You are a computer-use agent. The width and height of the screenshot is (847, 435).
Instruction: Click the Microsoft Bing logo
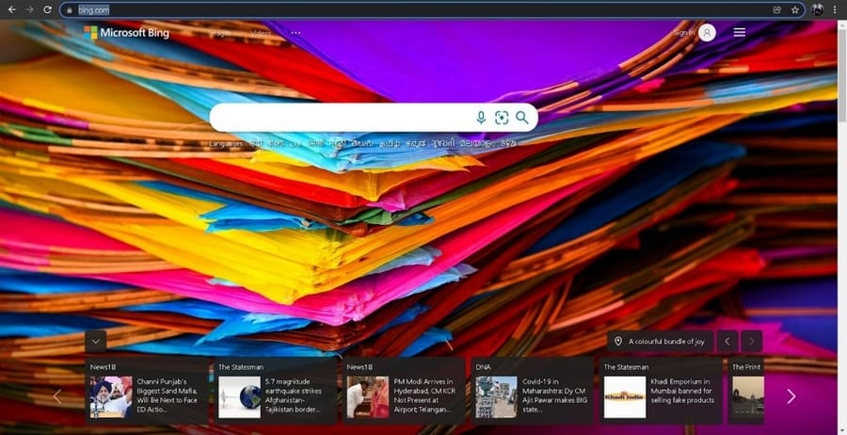(126, 33)
